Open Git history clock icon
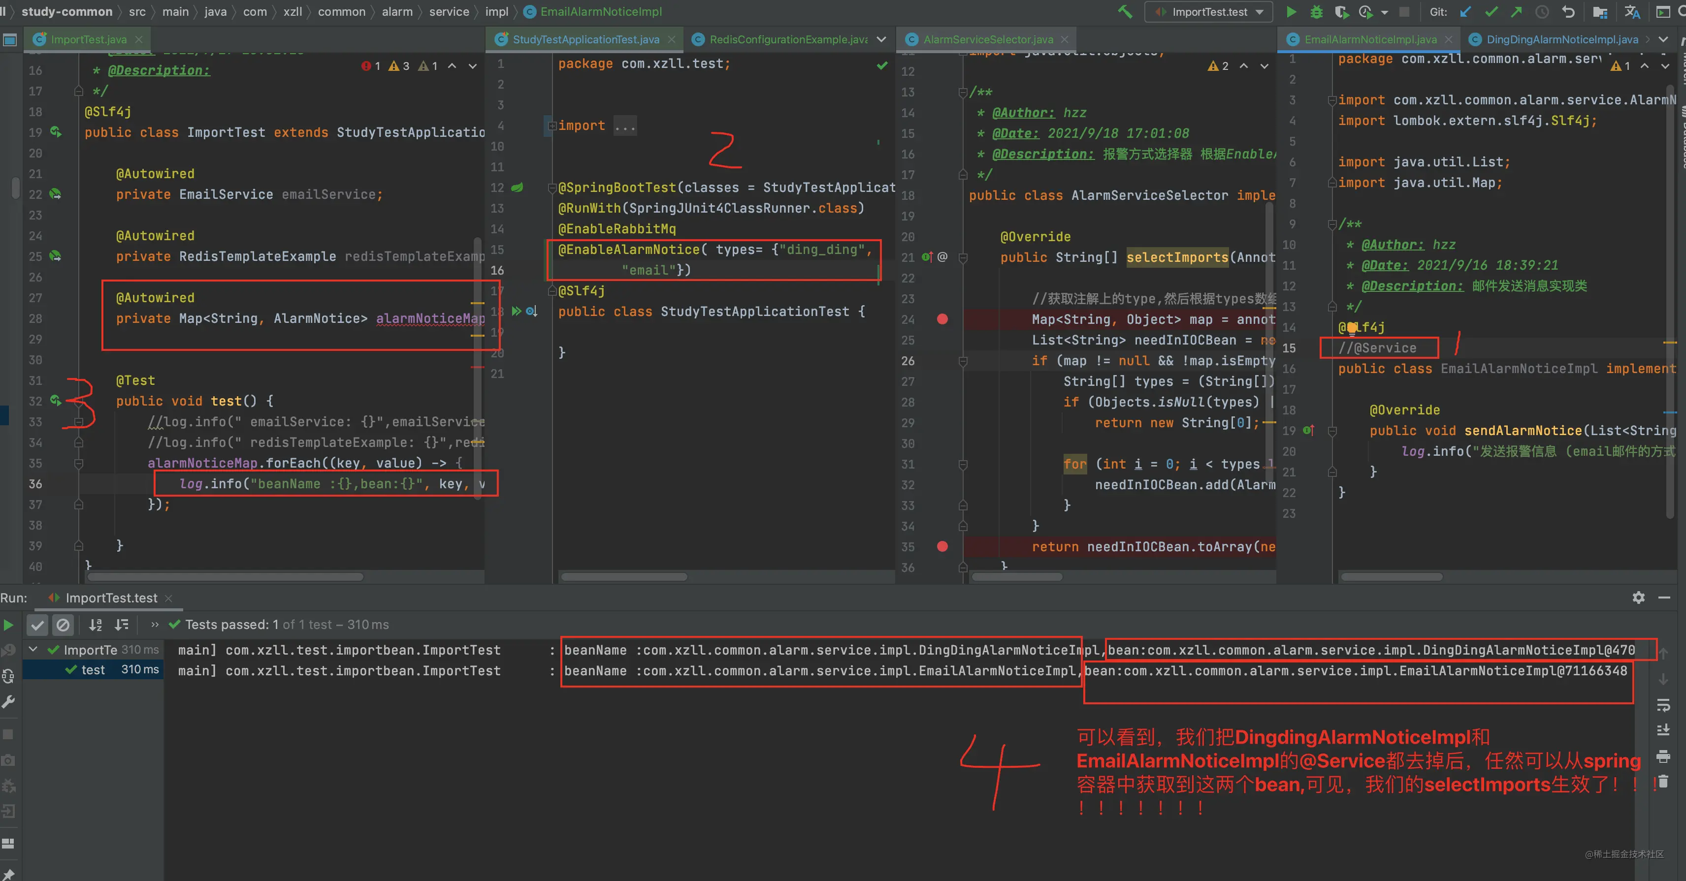 (1542, 12)
